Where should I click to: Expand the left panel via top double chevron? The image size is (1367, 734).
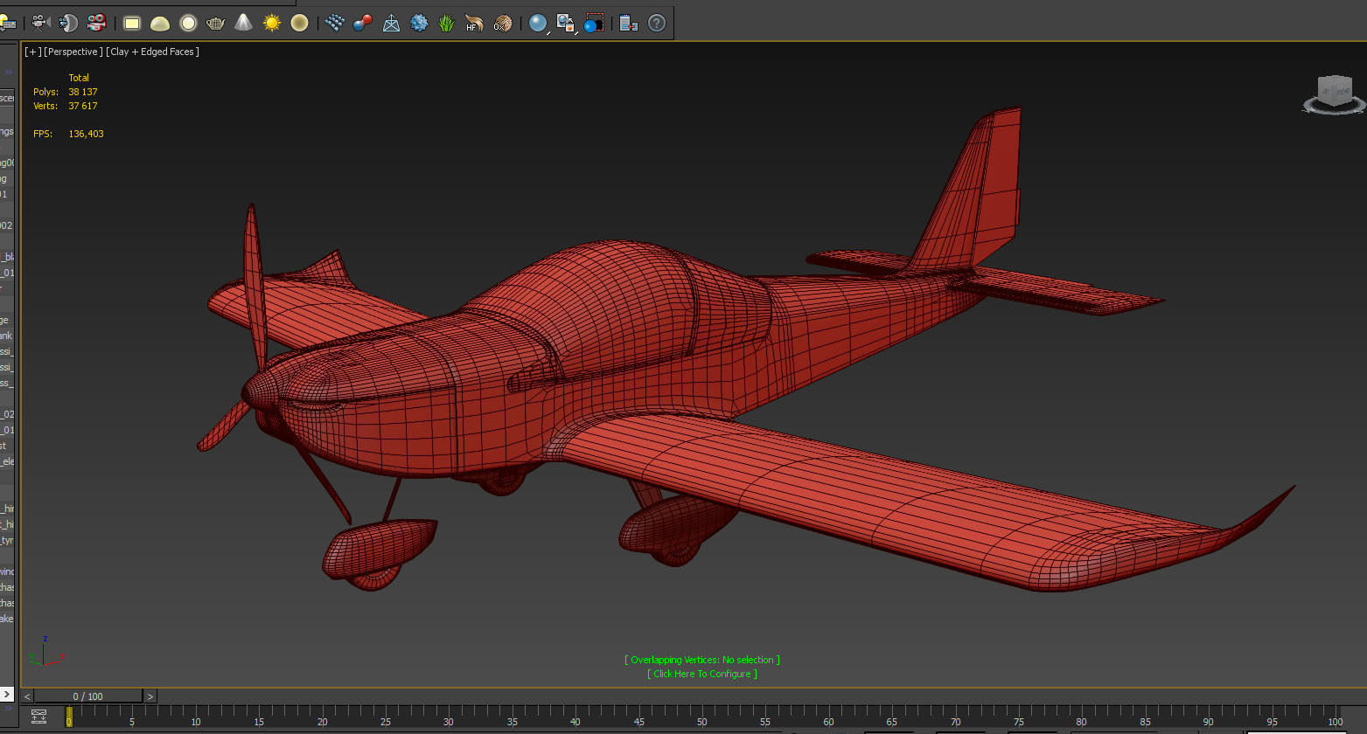click(x=8, y=73)
